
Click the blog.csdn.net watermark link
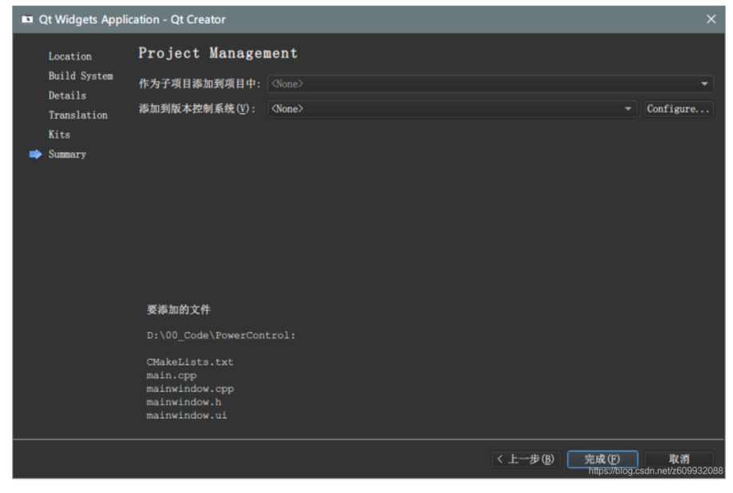(655, 471)
